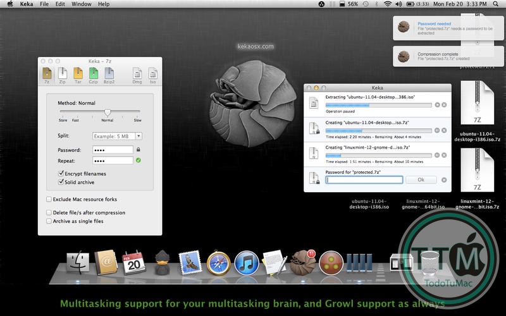Screen dimensions: 506x316
Task: Click the Repeat password field
Action: 113,161
